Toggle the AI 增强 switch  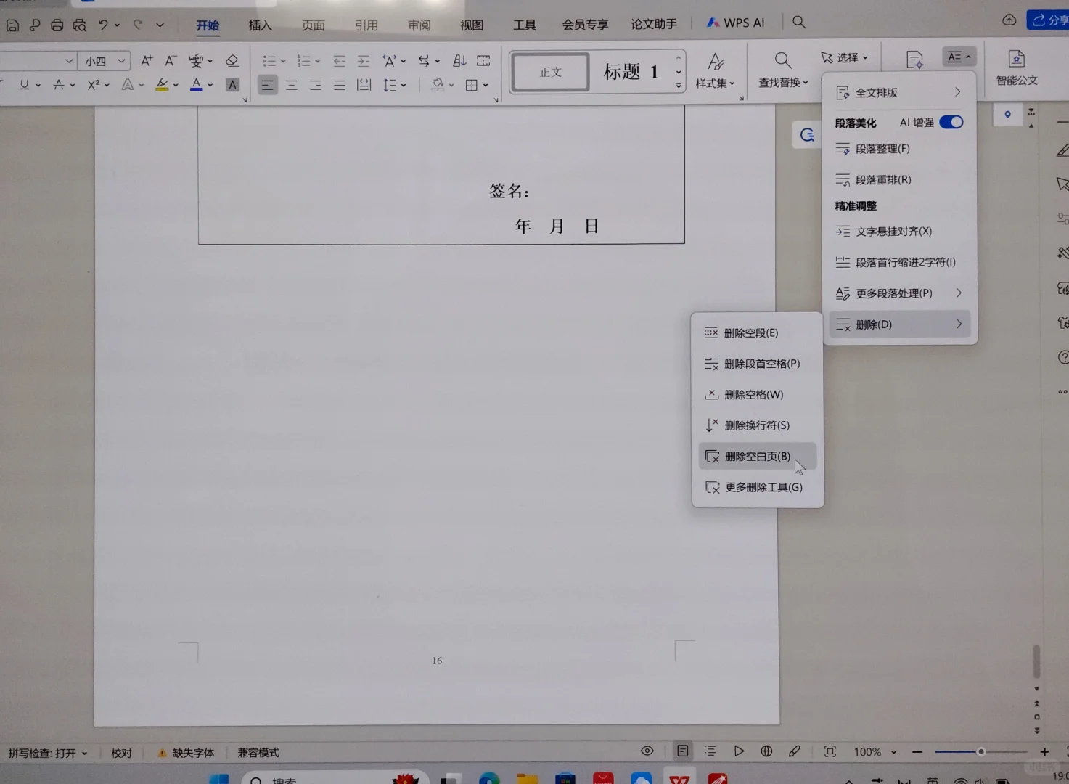951,122
